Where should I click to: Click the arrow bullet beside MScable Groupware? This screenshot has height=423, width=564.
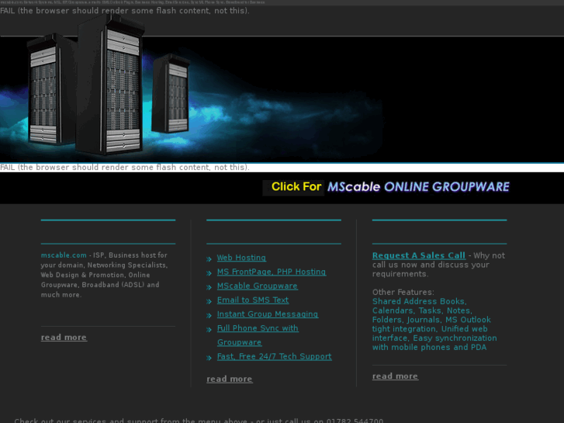click(x=209, y=287)
